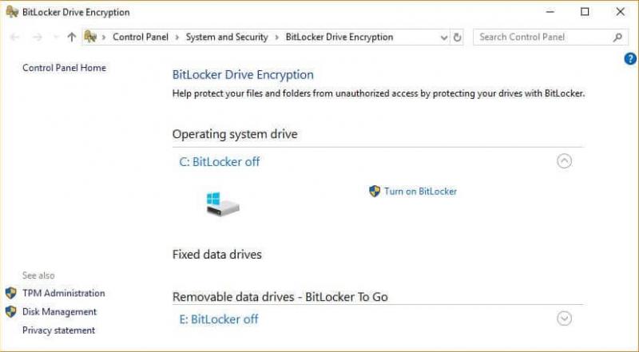Image resolution: width=639 pixels, height=352 pixels.
Task: Click the BitLocker keys icon in the address bar
Action: pyautogui.click(x=90, y=37)
